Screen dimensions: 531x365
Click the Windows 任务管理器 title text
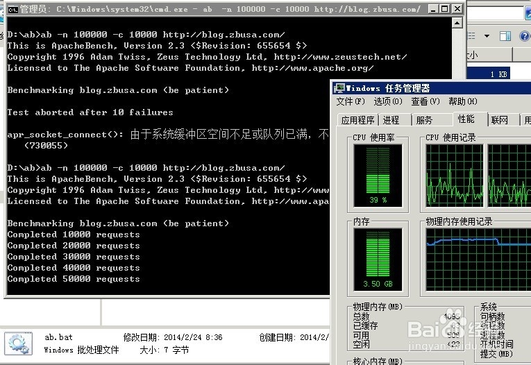tap(388, 88)
